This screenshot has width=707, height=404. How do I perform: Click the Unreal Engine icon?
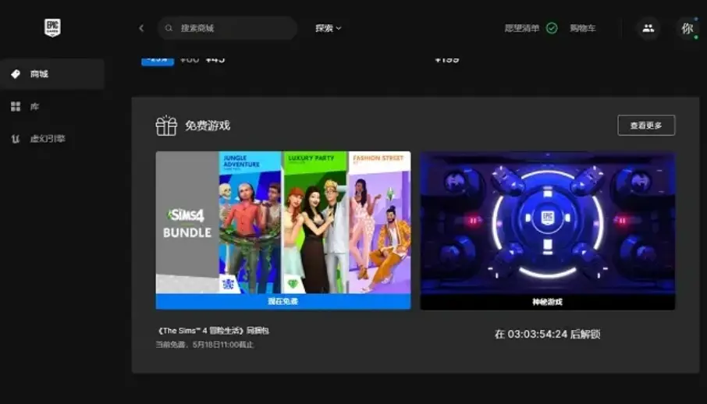[16, 139]
